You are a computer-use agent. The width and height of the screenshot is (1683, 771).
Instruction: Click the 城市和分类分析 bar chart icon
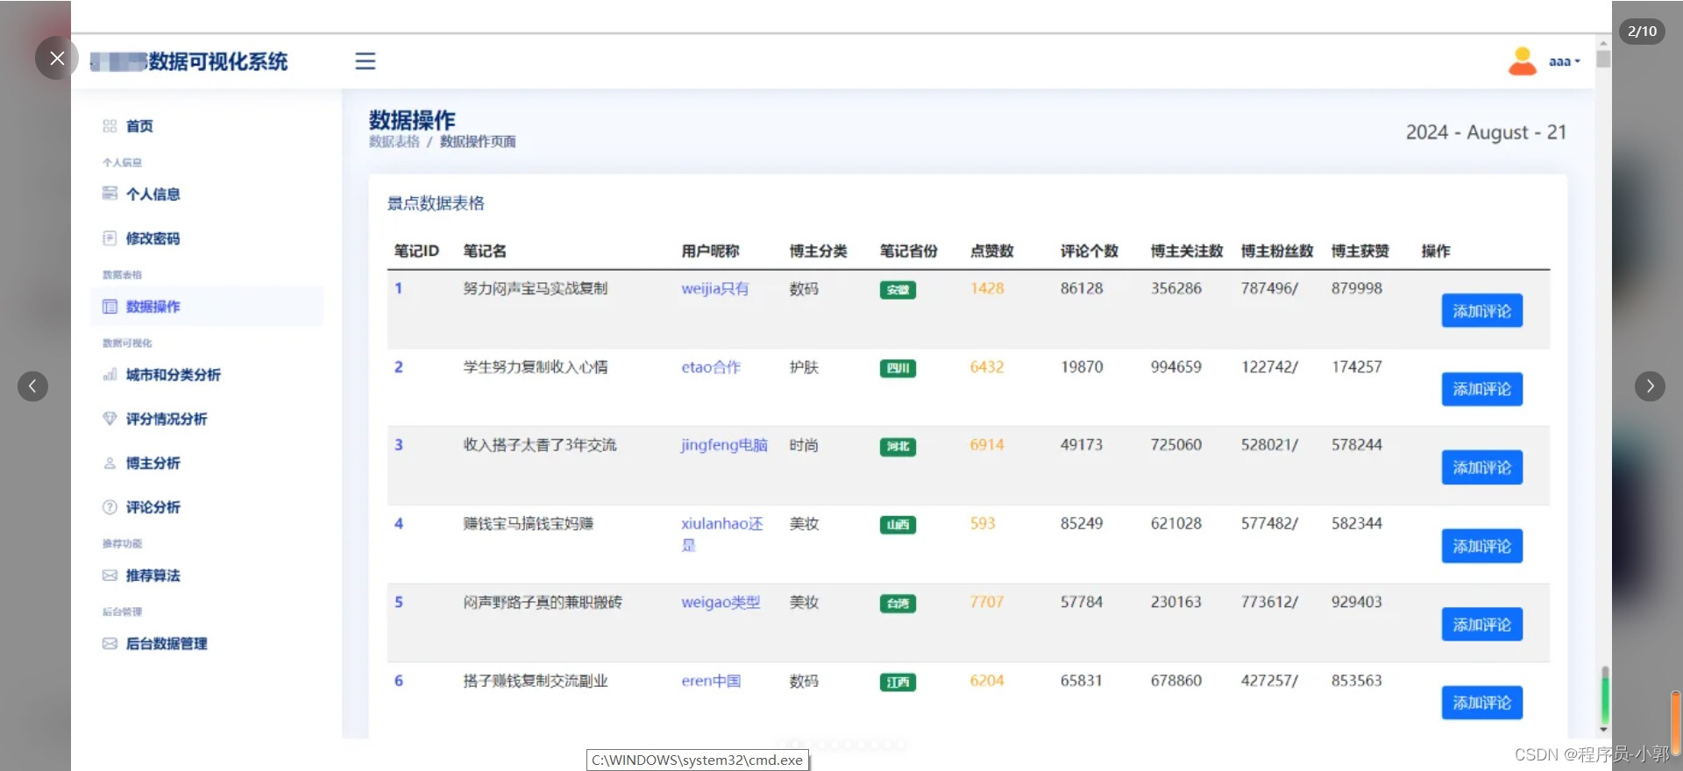point(110,375)
